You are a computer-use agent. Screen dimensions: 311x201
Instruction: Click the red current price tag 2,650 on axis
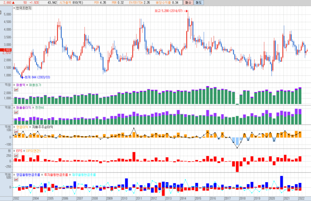6,50
